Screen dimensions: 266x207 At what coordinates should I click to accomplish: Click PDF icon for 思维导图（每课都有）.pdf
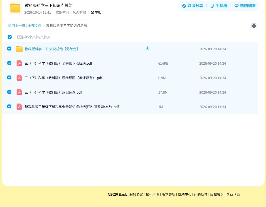point(19,78)
